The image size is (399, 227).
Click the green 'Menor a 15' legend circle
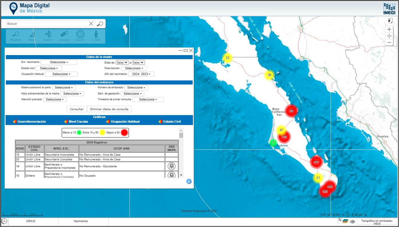(x=79, y=133)
